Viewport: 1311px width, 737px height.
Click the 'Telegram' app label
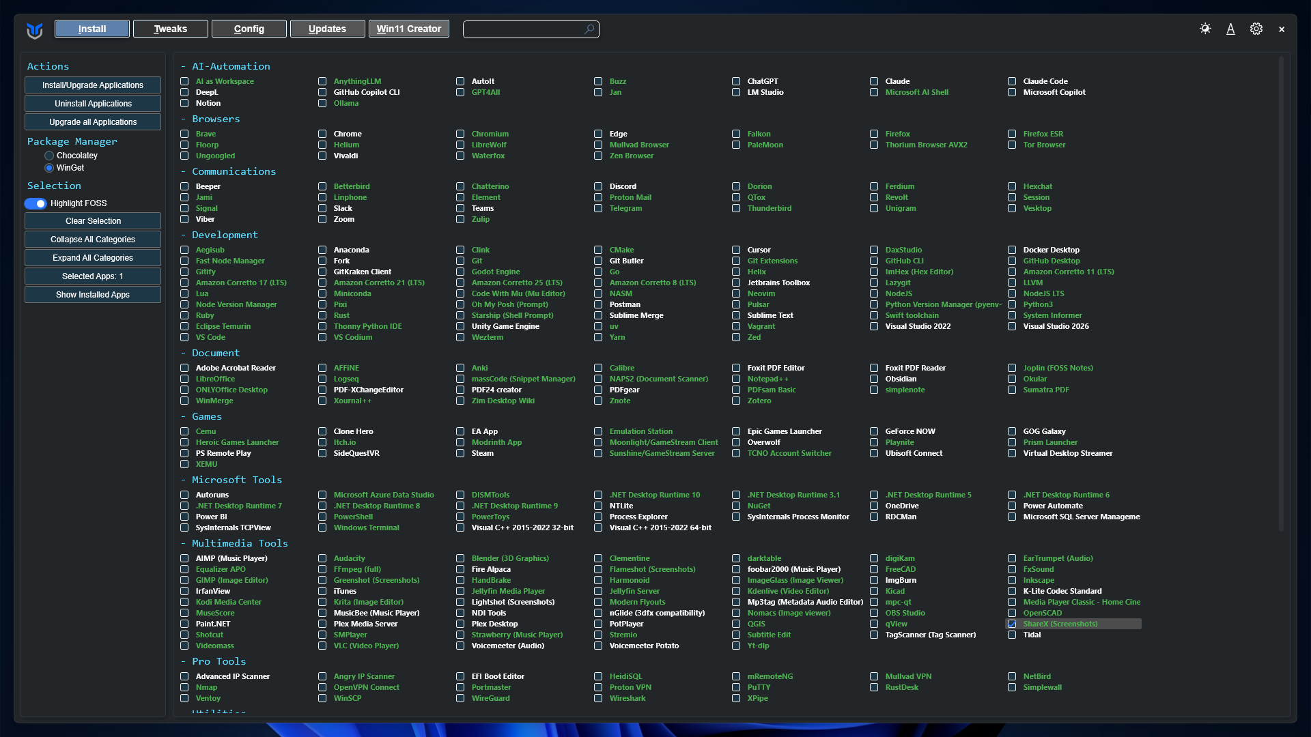tap(625, 208)
